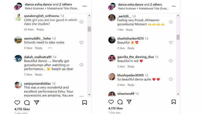Open comment icon in the right panel

click(120, 102)
